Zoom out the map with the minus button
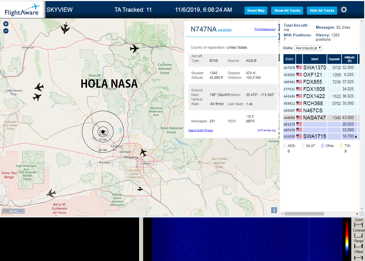365x261 pixels. click(x=6, y=31)
